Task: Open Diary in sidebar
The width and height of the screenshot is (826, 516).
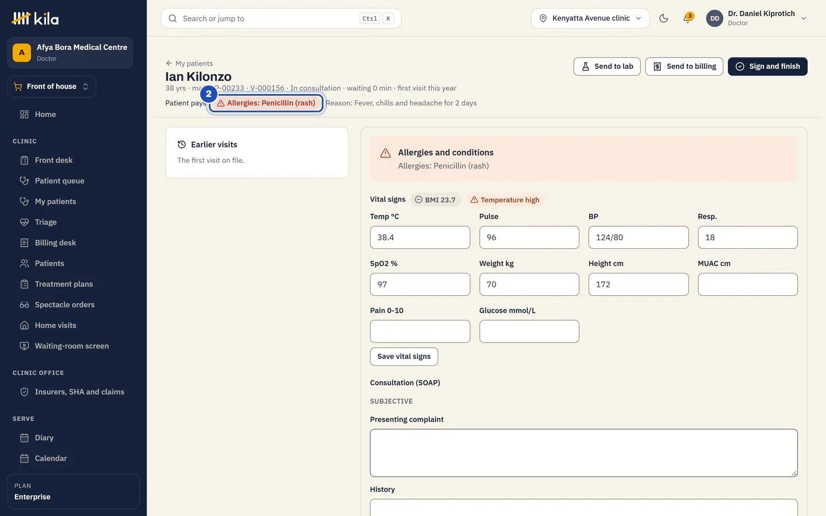Action: tap(73, 437)
